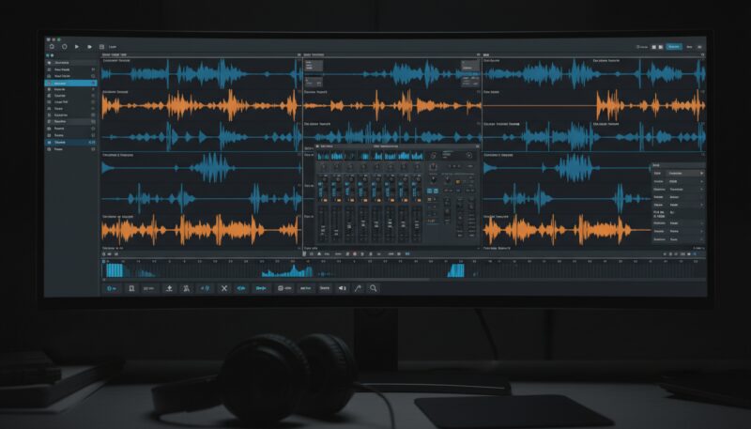Select the dark blue highlighted row near sidebar bottom
Image resolution: width=751 pixels, height=429 pixels.
click(71, 142)
